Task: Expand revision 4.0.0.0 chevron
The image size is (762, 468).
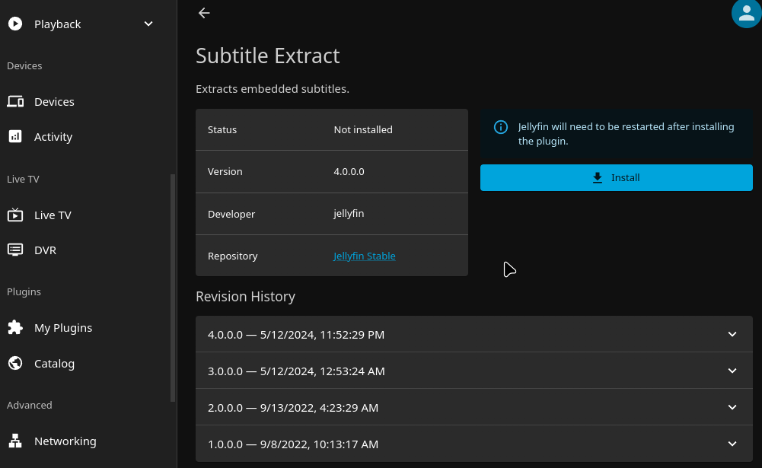Action: tap(732, 334)
